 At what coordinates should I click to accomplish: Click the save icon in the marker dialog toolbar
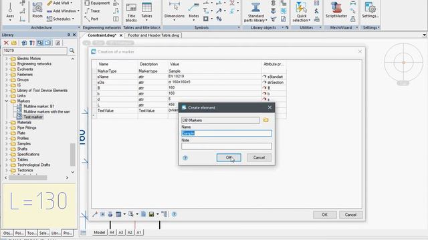click(151, 215)
